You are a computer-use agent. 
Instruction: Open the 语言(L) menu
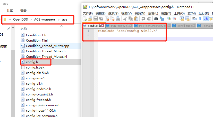tap(153, 13)
